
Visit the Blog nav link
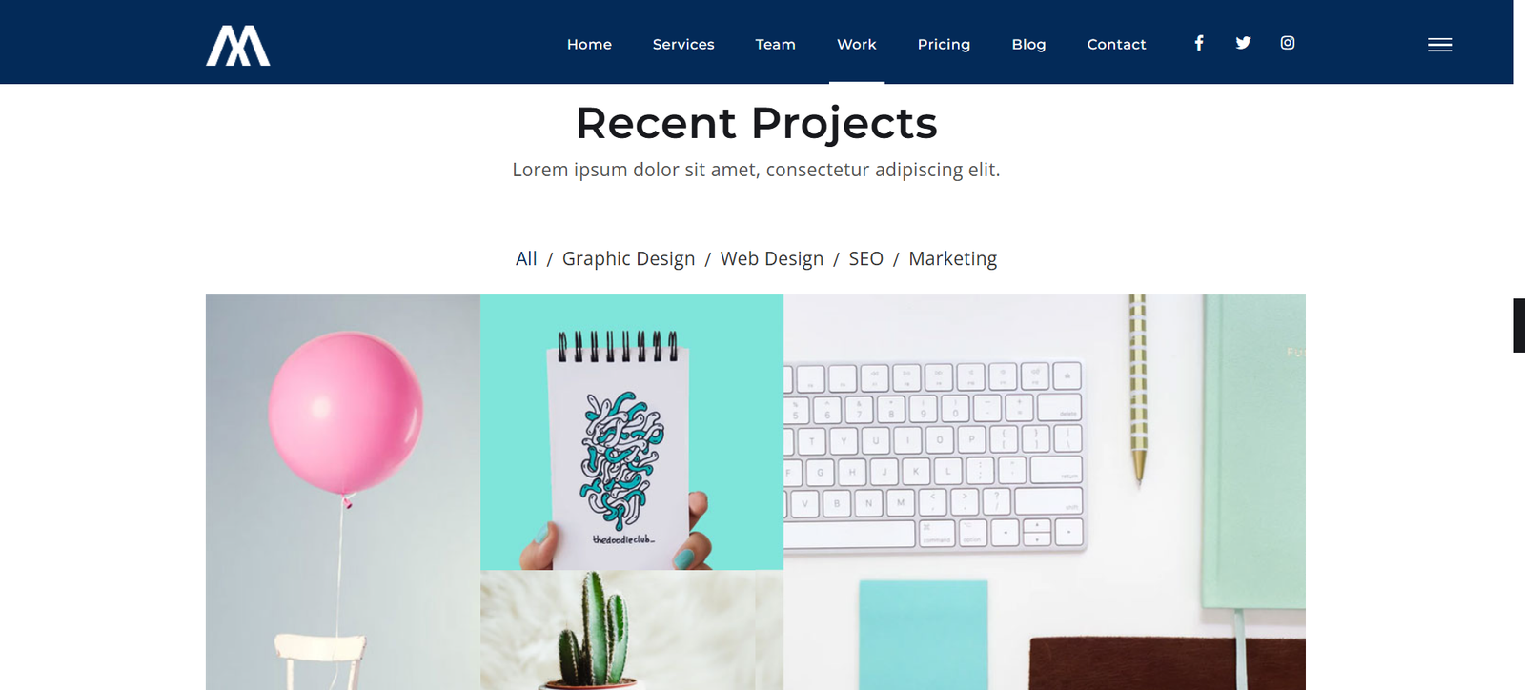point(1028,44)
